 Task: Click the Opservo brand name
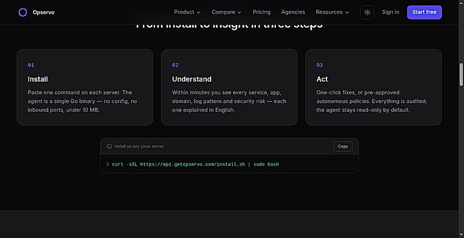pyautogui.click(x=43, y=12)
